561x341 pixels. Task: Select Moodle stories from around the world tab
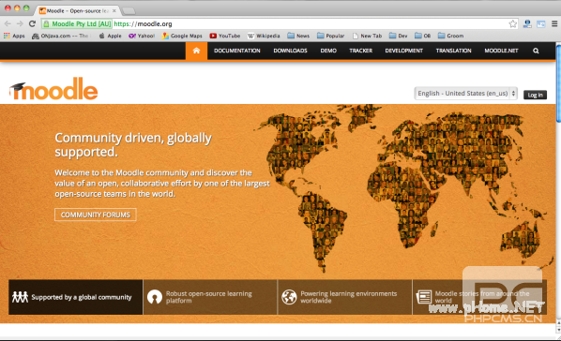pyautogui.click(x=479, y=297)
